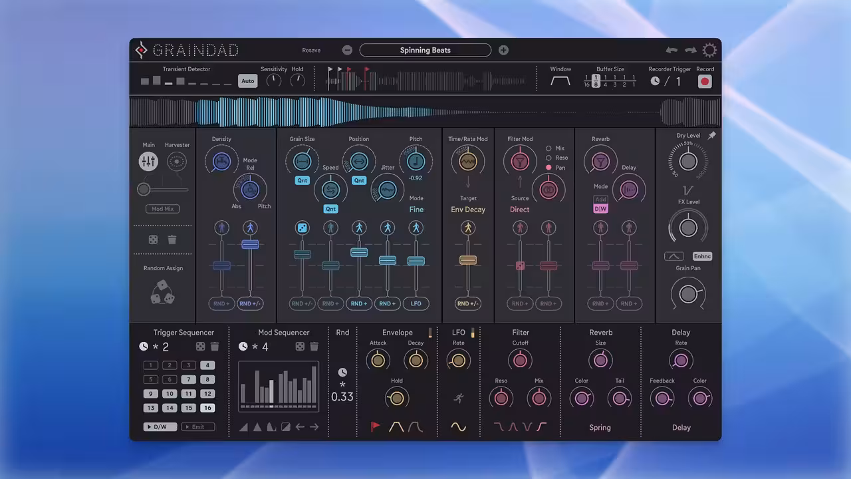The image size is (851, 479).
Task: Open the Source Direct selector
Action: (x=520, y=210)
